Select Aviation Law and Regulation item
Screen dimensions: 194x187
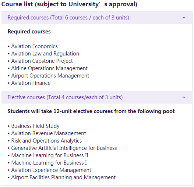tap(45, 54)
